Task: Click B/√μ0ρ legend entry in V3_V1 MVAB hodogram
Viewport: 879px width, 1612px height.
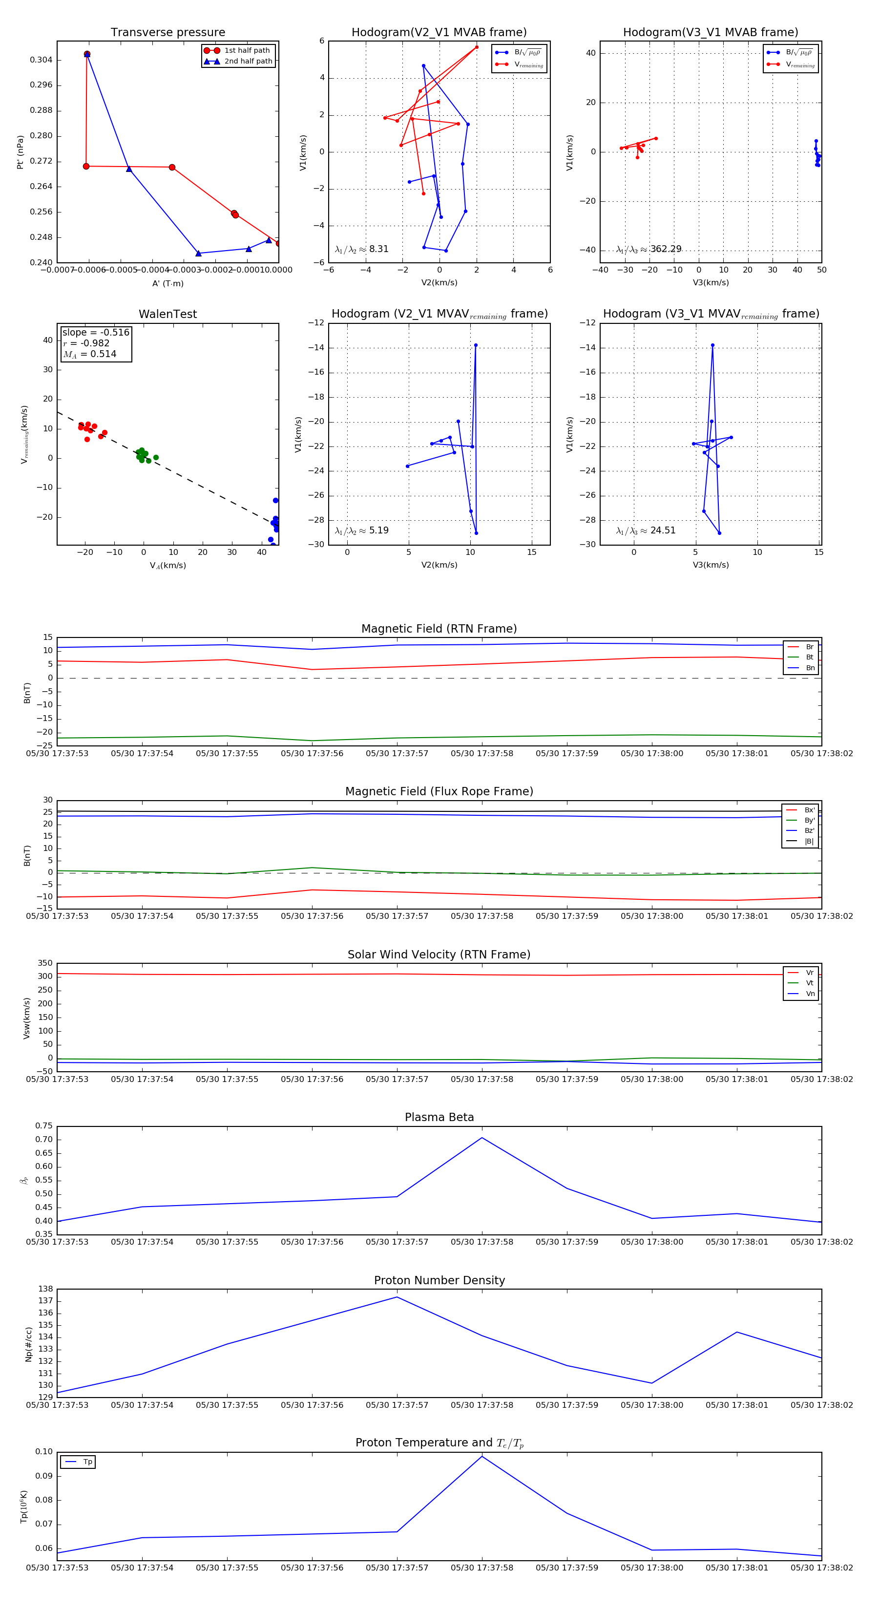Action: coord(791,53)
